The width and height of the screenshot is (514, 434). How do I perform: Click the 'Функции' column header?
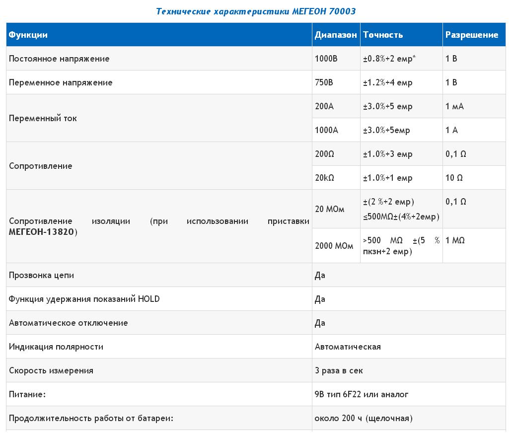[x=28, y=35]
